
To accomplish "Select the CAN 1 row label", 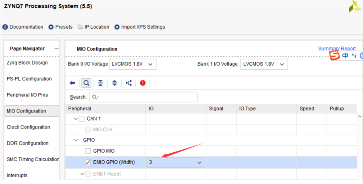I will click(93, 119).
